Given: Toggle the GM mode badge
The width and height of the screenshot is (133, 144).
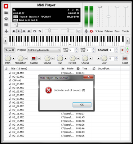Looking at the screenshot, I should pos(15,17).
